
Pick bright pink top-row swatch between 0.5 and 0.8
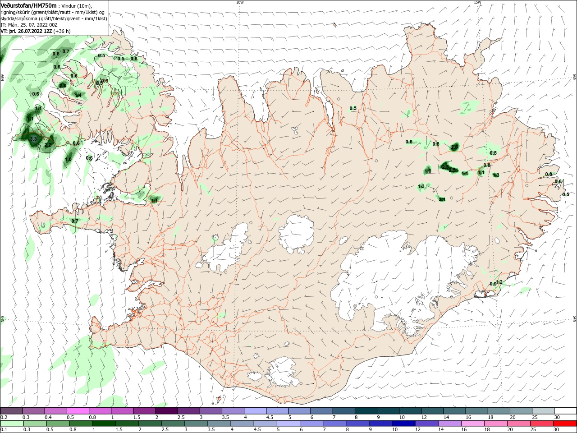[x=78, y=410]
